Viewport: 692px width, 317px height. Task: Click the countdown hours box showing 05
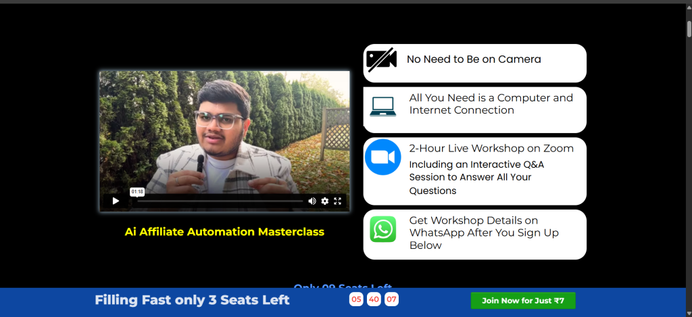pyautogui.click(x=356, y=299)
